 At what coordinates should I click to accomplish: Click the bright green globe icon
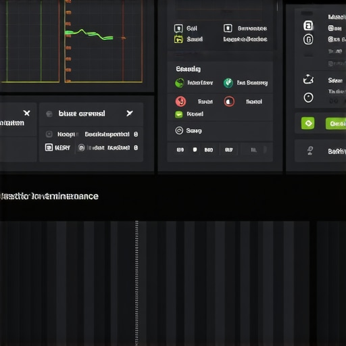click(x=180, y=83)
